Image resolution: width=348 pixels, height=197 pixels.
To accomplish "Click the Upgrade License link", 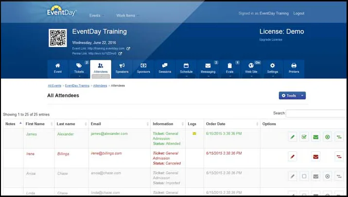I will (271, 40).
